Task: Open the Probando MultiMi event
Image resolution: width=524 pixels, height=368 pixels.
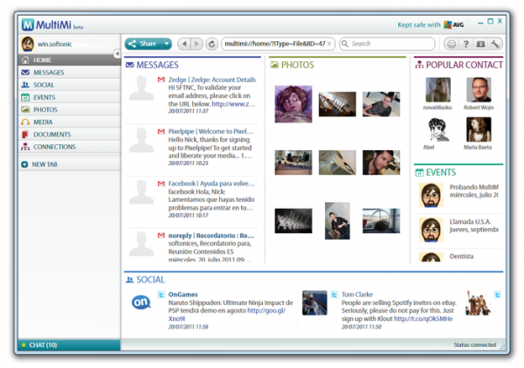Action: (x=458, y=195)
